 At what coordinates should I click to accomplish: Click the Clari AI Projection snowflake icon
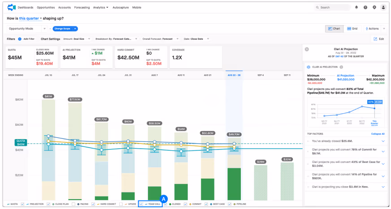(x=308, y=67)
